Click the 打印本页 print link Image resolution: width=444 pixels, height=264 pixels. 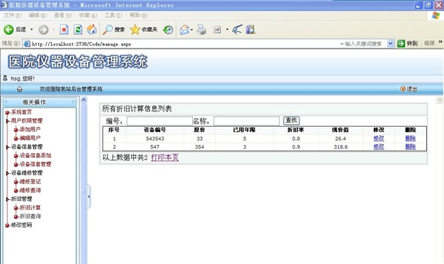coord(165,157)
